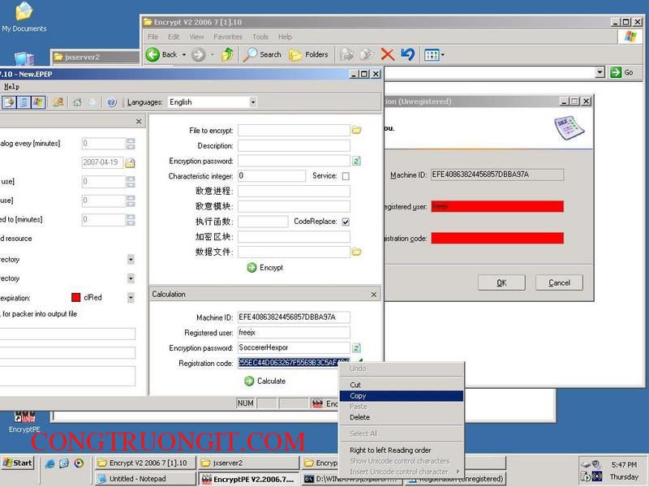Screen dimensions: 649x487
Task: Launch Internet Explorer from the quick launch
Action: click(50, 463)
